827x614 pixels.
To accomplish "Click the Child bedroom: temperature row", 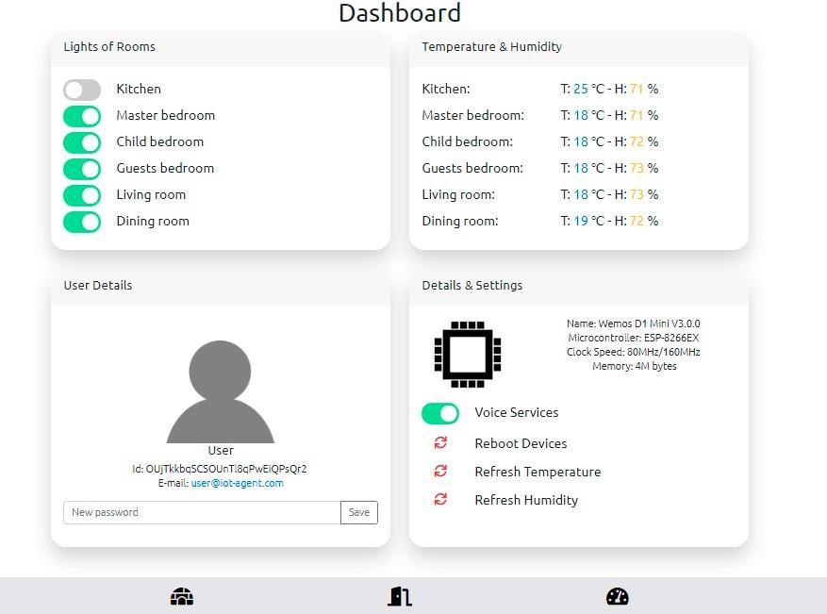I will coord(540,141).
